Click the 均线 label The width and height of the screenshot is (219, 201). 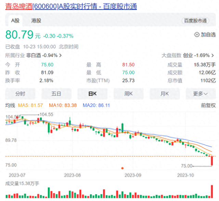[10, 105]
